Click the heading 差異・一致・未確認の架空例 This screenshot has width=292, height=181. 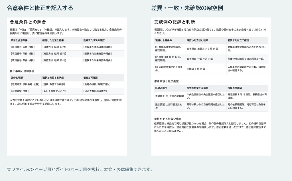click(187, 8)
